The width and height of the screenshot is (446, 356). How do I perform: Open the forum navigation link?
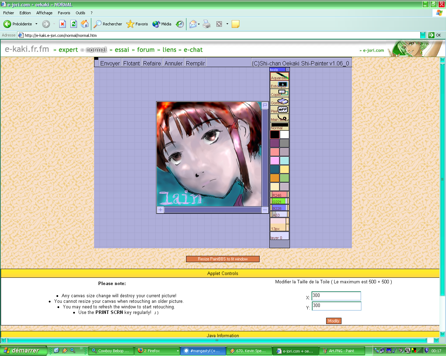pos(146,50)
